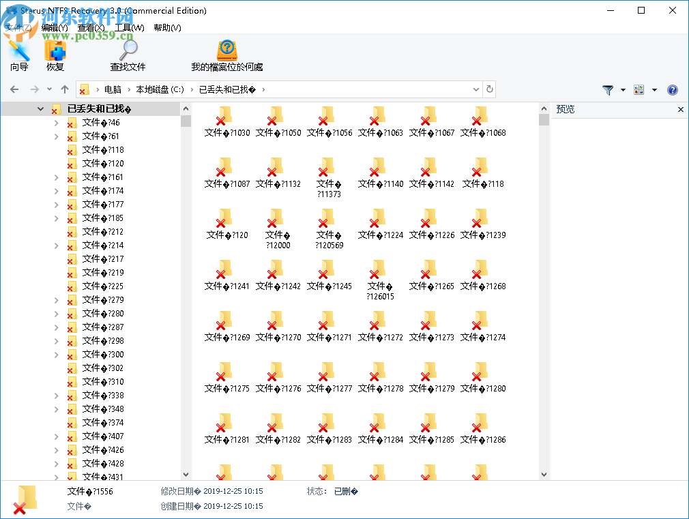The width and height of the screenshot is (689, 519).
Task: Click the view mode thumbnails icon
Action: point(639,89)
